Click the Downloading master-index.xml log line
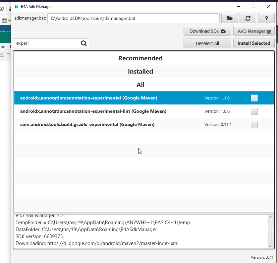The width and height of the screenshot is (278, 263). click(x=97, y=243)
